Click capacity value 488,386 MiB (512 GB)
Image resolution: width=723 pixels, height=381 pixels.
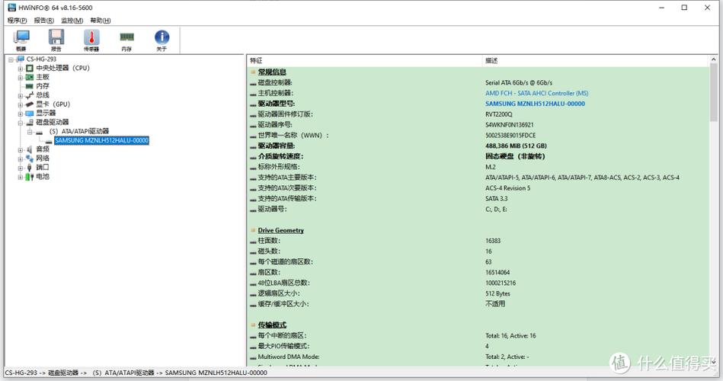coord(516,146)
